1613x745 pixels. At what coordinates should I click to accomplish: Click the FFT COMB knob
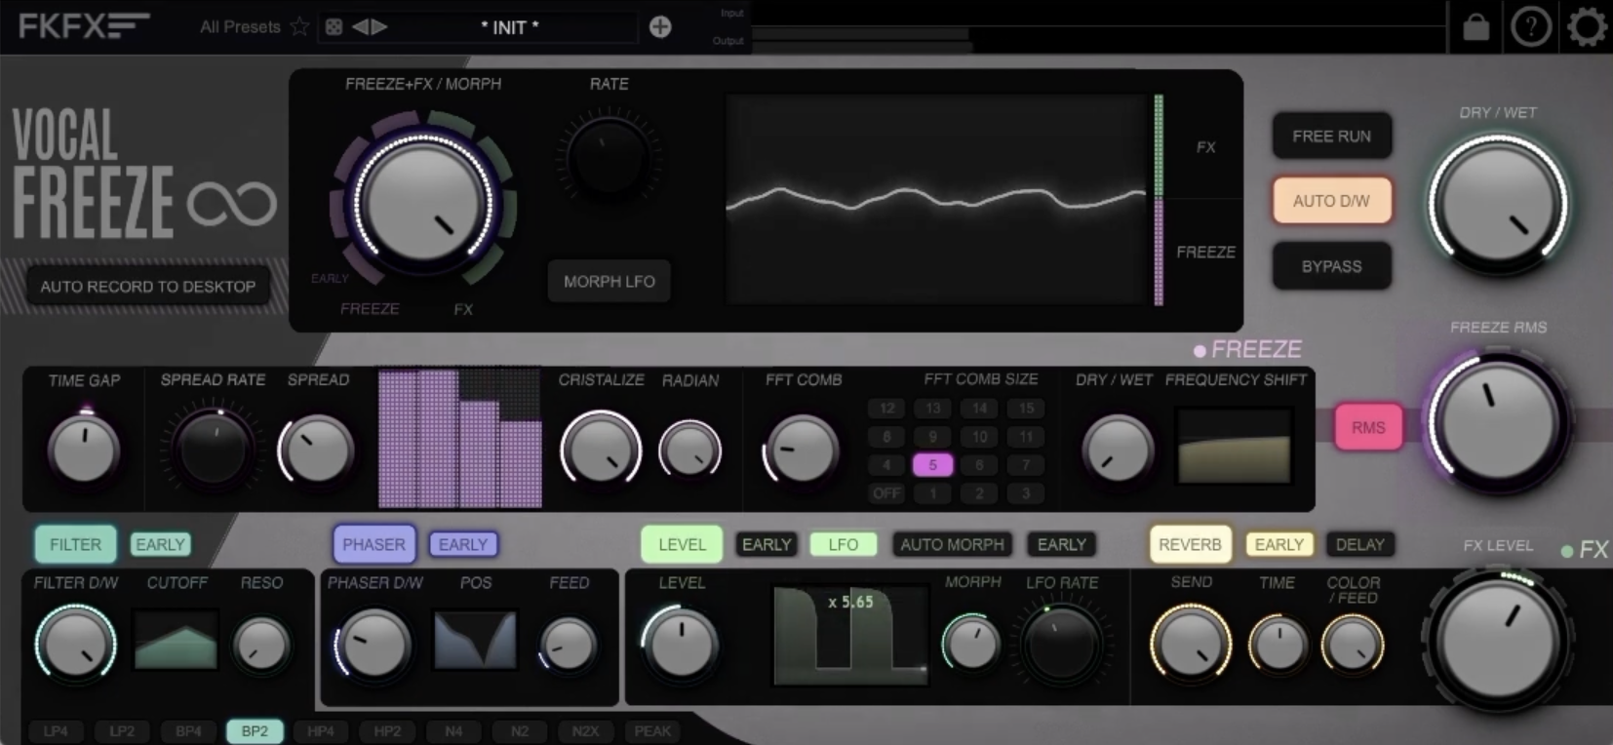tap(801, 449)
